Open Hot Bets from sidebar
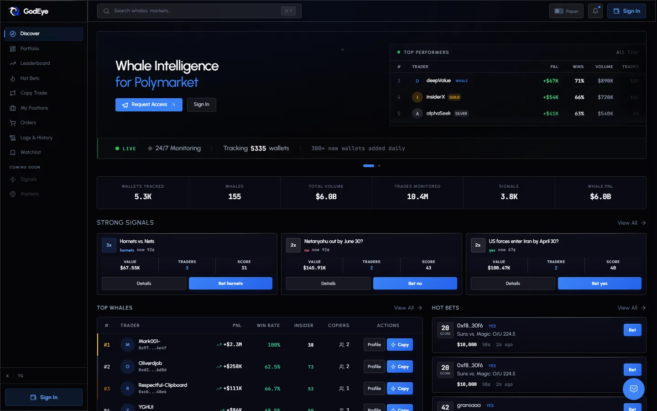The height and width of the screenshot is (411, 657). [30, 79]
